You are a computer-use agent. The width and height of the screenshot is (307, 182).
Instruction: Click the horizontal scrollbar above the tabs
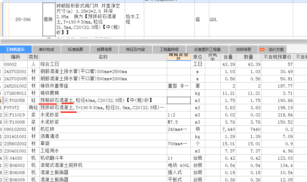(x=154, y=41)
